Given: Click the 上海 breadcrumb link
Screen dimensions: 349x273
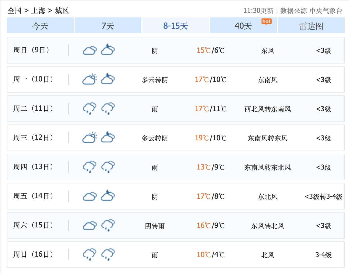Looking at the screenshot, I should click(38, 11).
